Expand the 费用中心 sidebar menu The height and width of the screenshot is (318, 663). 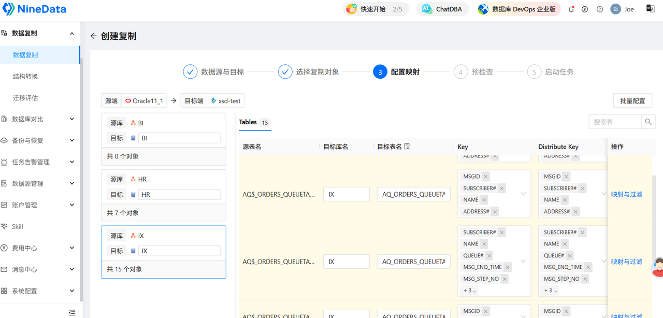click(x=40, y=248)
